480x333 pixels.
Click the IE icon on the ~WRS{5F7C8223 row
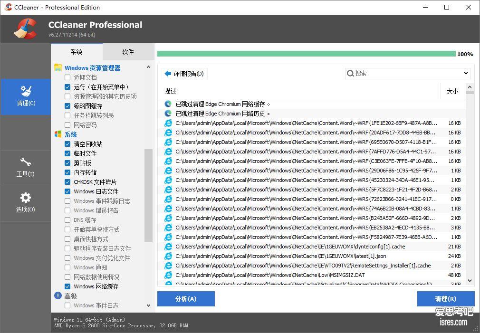[168, 190]
